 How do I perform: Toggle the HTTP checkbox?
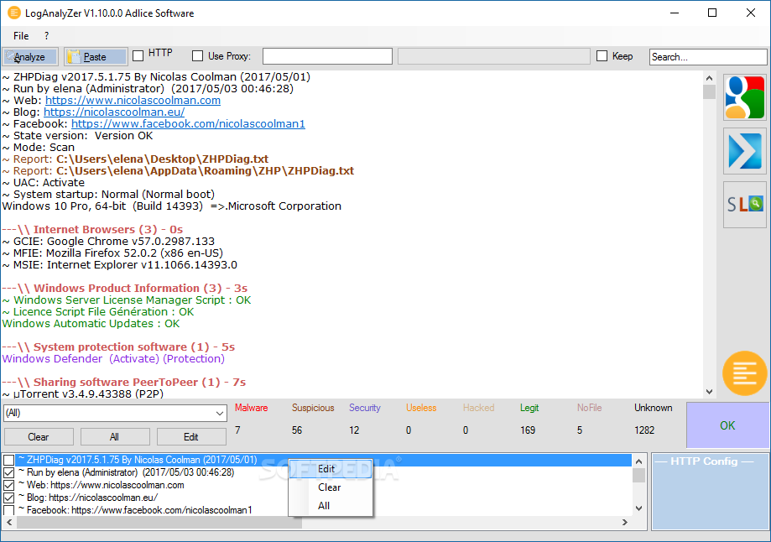(138, 55)
